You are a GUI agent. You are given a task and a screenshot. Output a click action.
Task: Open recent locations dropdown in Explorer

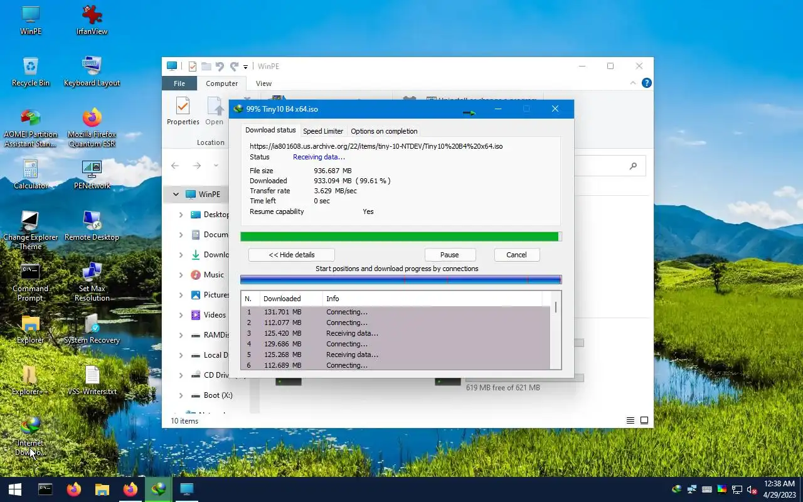click(216, 166)
